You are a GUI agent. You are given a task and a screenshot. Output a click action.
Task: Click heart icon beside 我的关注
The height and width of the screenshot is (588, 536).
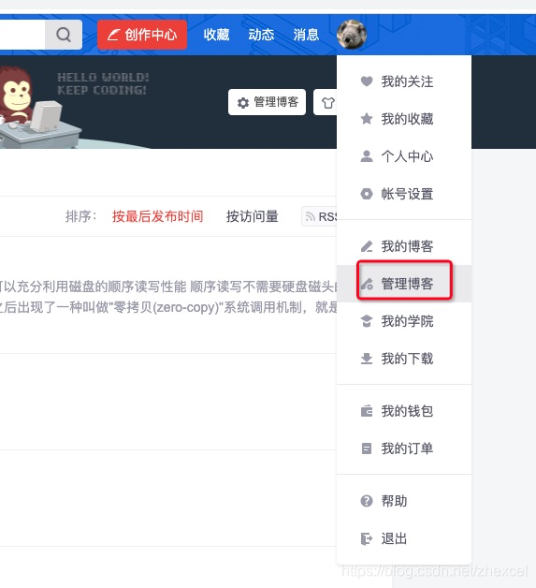pos(367,81)
